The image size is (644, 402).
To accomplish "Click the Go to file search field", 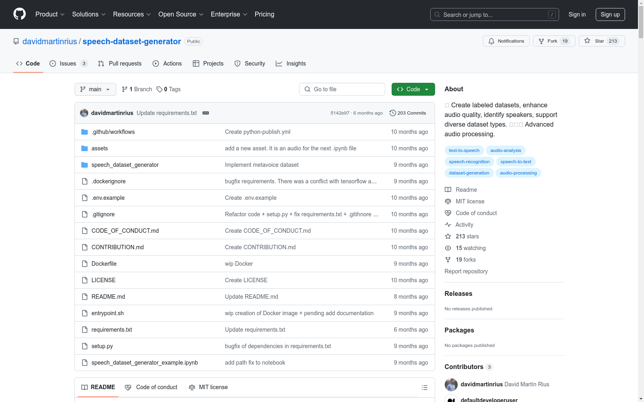I will tap(342, 89).
